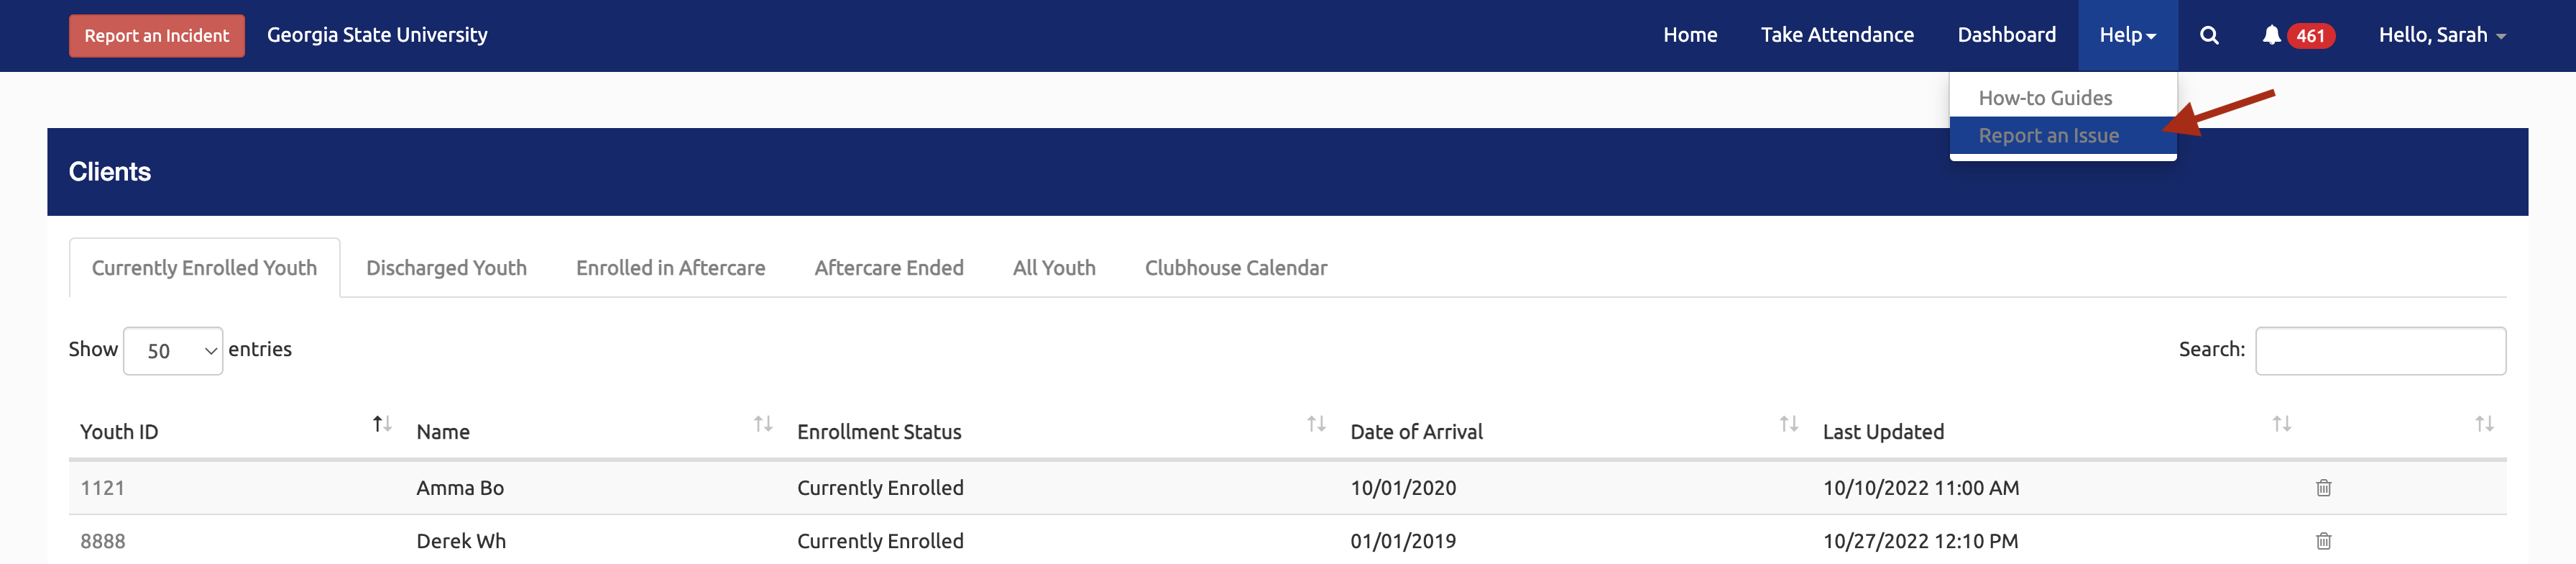
Task: Click in the Search input field
Action: coord(2379,351)
